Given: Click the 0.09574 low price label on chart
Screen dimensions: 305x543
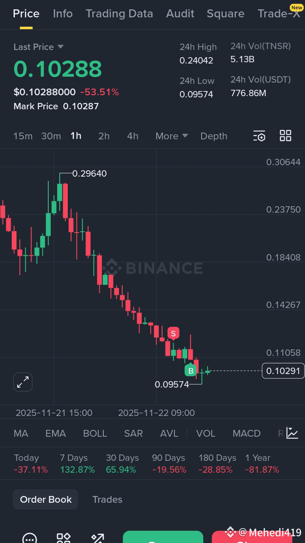Looking at the screenshot, I should coord(172,385).
